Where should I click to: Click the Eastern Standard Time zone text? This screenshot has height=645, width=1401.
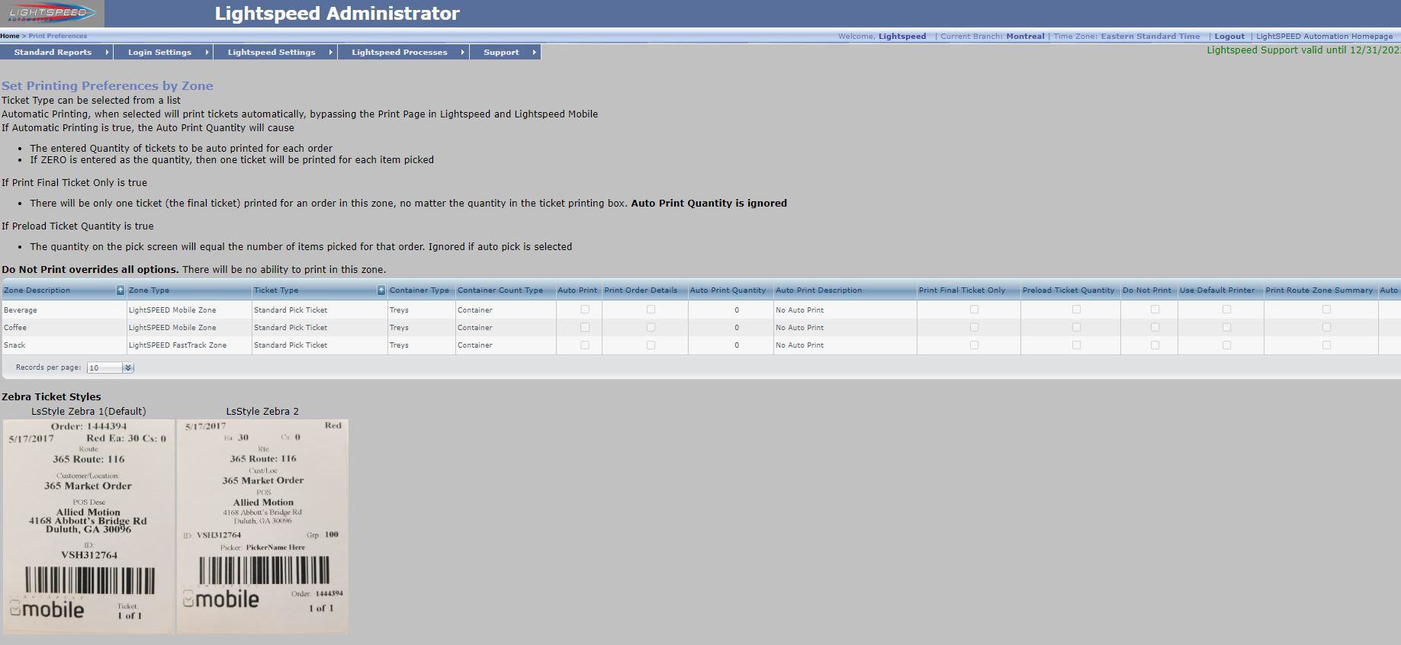tap(1150, 36)
